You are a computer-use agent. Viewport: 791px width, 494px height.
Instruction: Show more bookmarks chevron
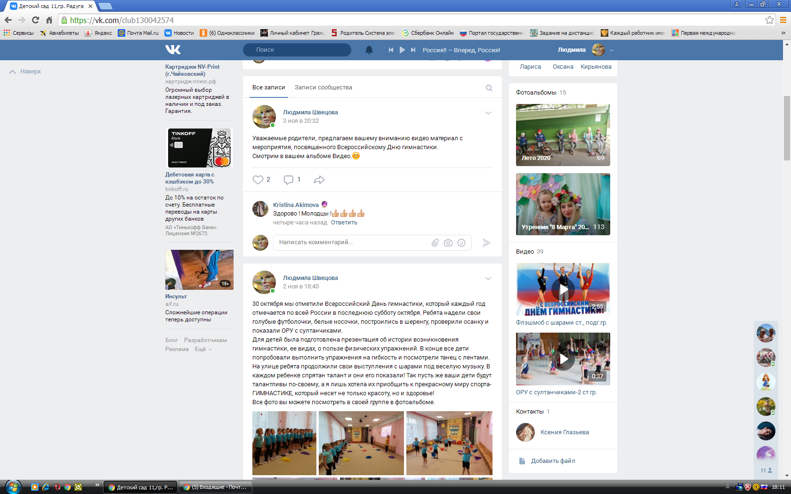click(x=783, y=33)
